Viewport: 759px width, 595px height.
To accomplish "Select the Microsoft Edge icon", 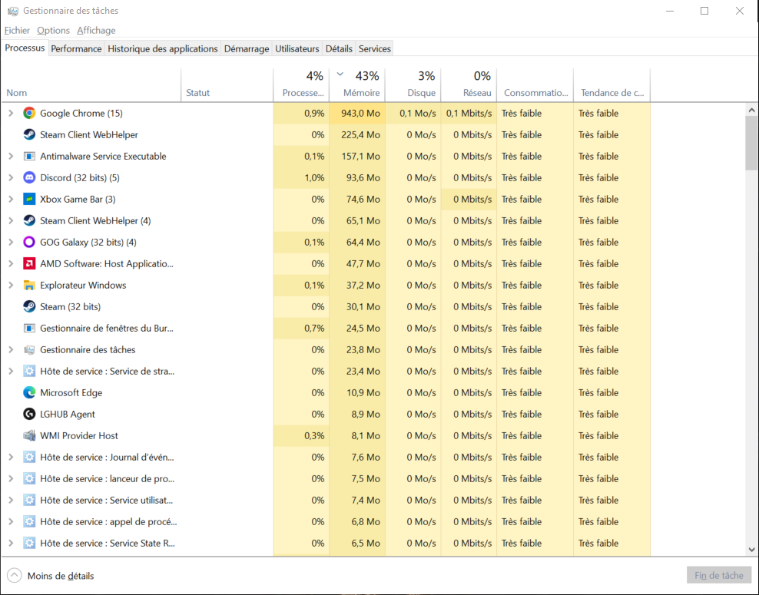I will [29, 392].
